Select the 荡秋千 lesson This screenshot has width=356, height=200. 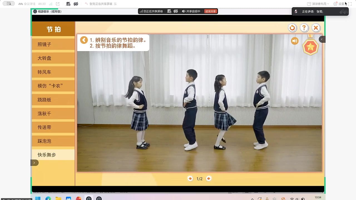pyautogui.click(x=53, y=114)
